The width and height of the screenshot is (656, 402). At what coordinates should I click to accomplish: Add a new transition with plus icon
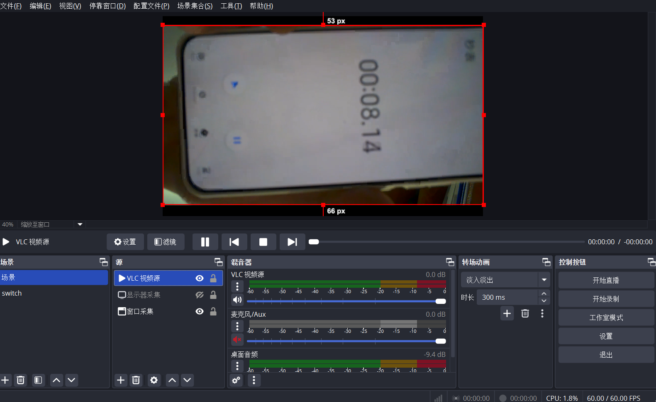[x=507, y=313]
